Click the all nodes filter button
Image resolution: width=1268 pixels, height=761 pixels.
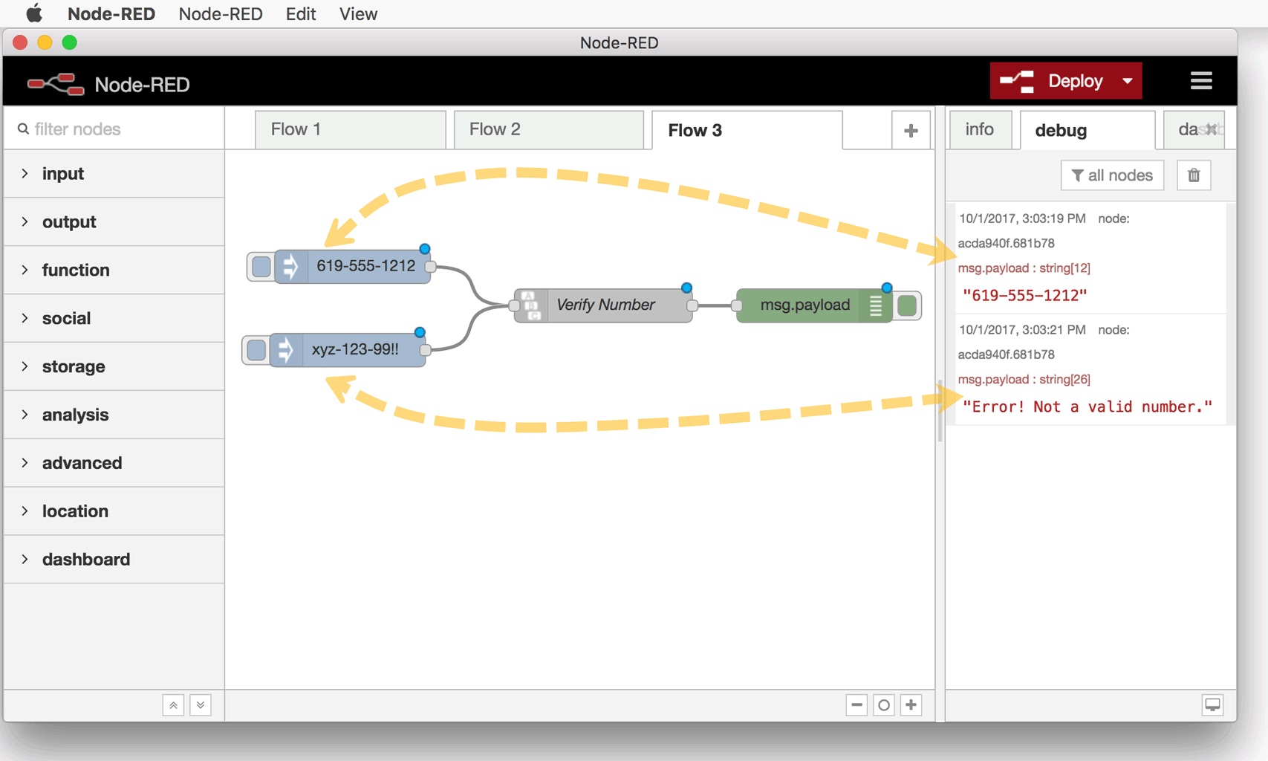coord(1112,175)
